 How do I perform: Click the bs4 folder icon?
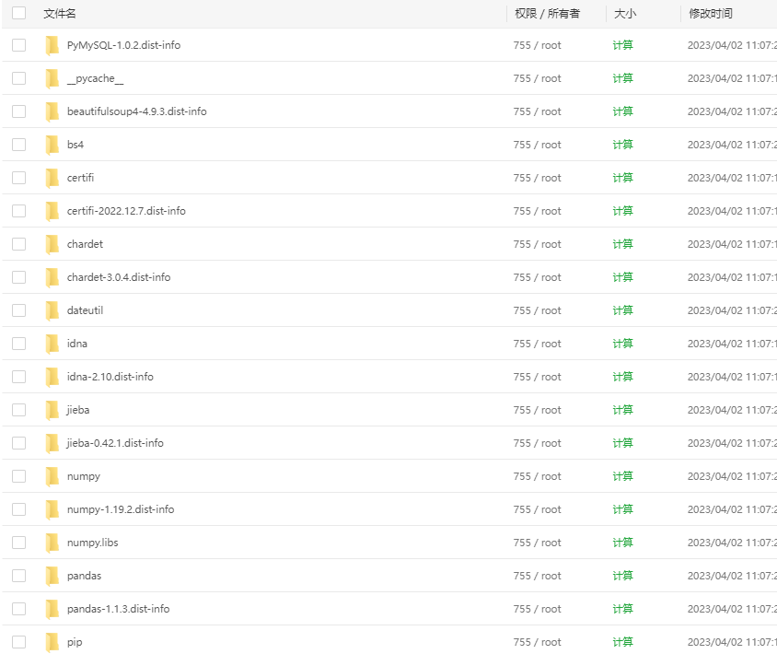coord(52,146)
